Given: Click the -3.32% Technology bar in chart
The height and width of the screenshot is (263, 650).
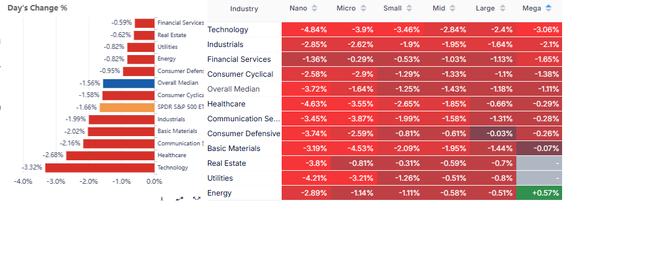Looking at the screenshot, I should pyautogui.click(x=100, y=168).
